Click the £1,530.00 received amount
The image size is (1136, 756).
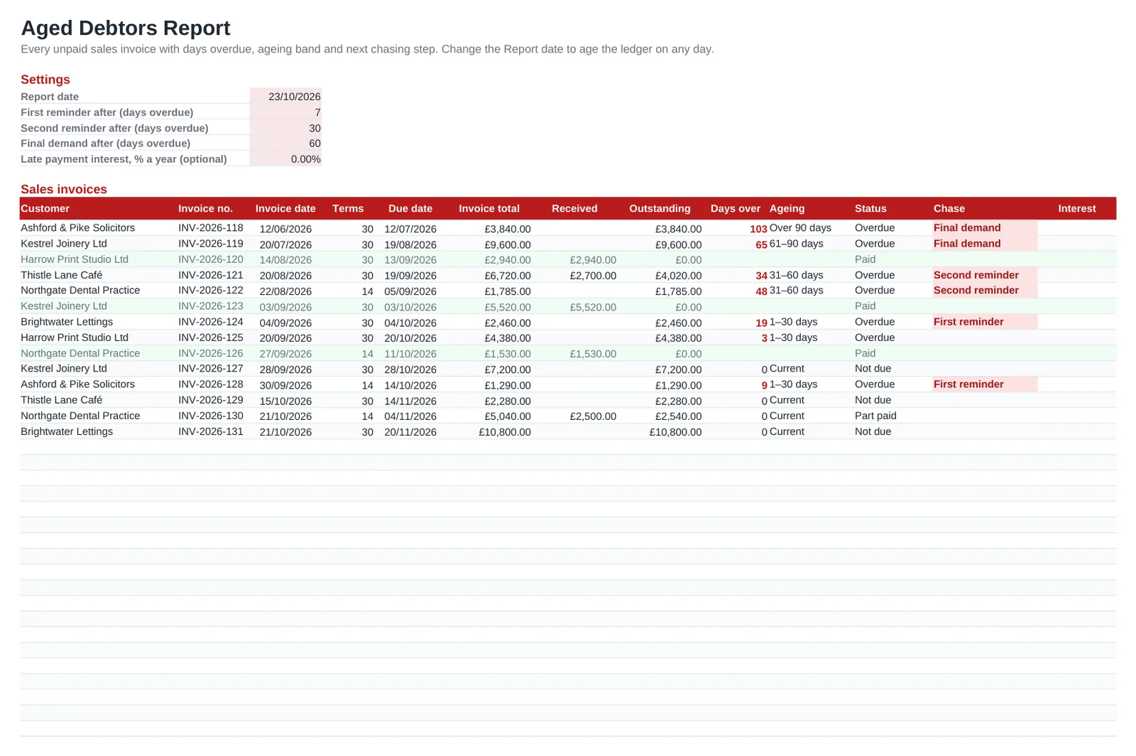(x=593, y=354)
